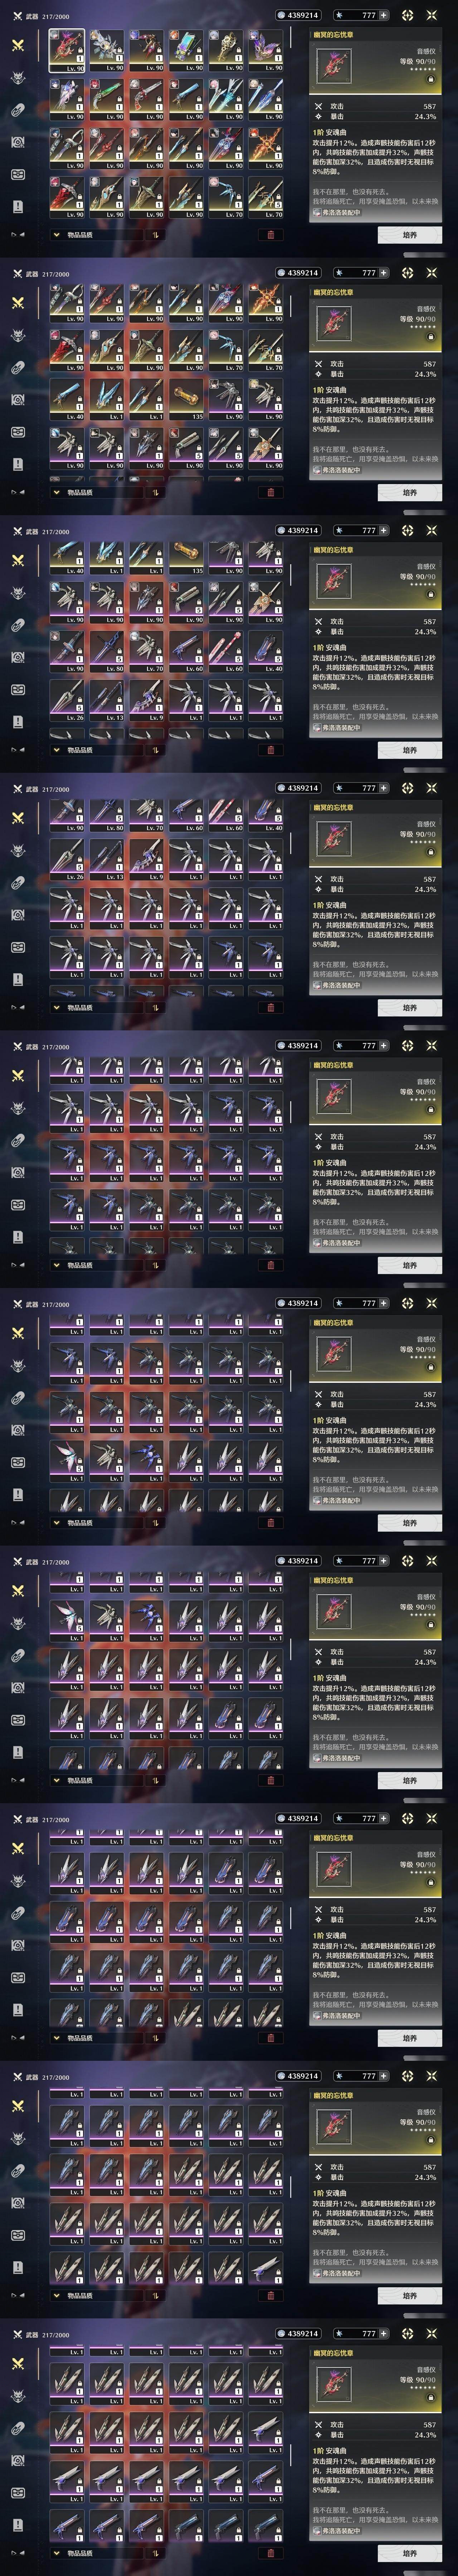This screenshot has width=458, height=2576.
Task: Click the 培养 button in the first panel
Action: click(x=409, y=235)
